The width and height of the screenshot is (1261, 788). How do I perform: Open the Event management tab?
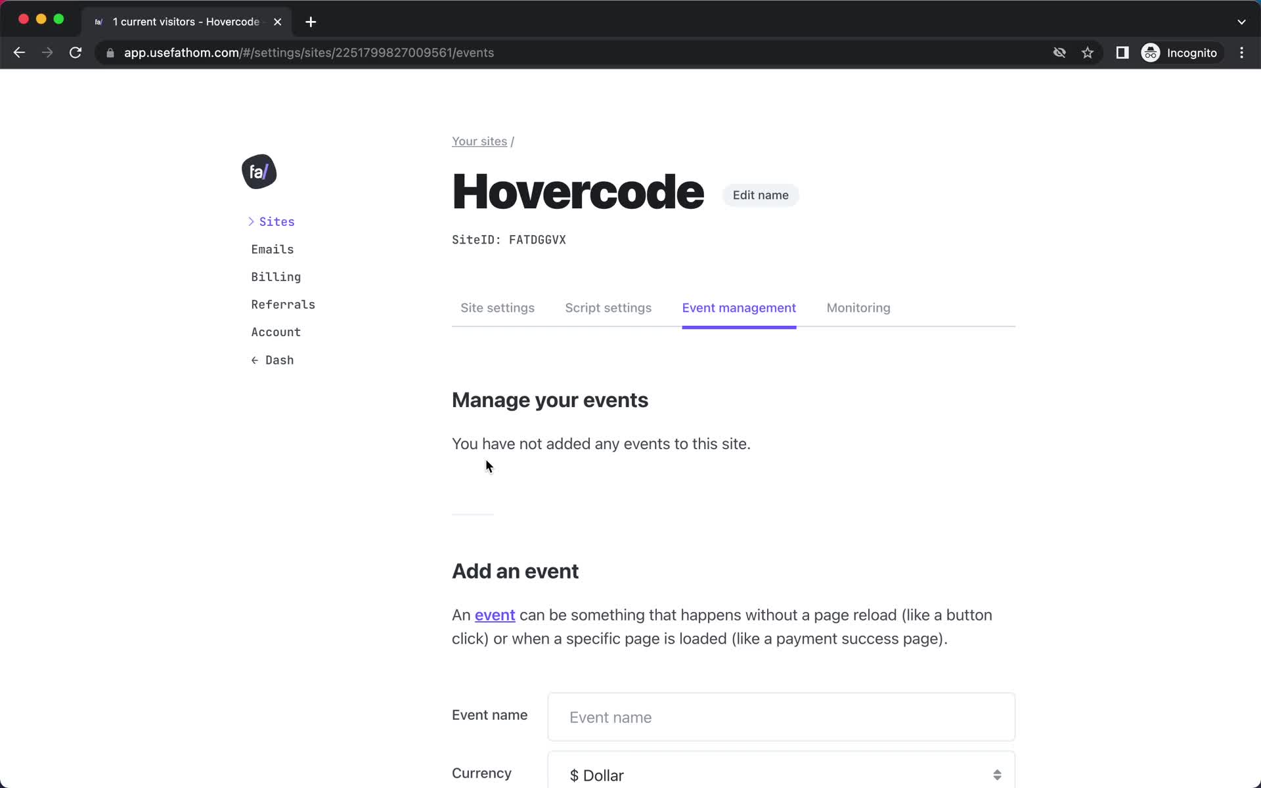pyautogui.click(x=739, y=308)
